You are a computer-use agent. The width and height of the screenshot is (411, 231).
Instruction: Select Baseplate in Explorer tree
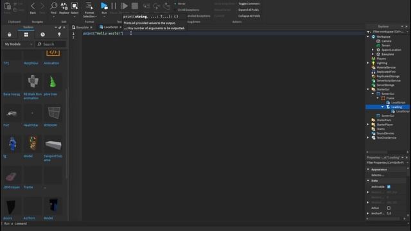pyautogui.click(x=388, y=54)
